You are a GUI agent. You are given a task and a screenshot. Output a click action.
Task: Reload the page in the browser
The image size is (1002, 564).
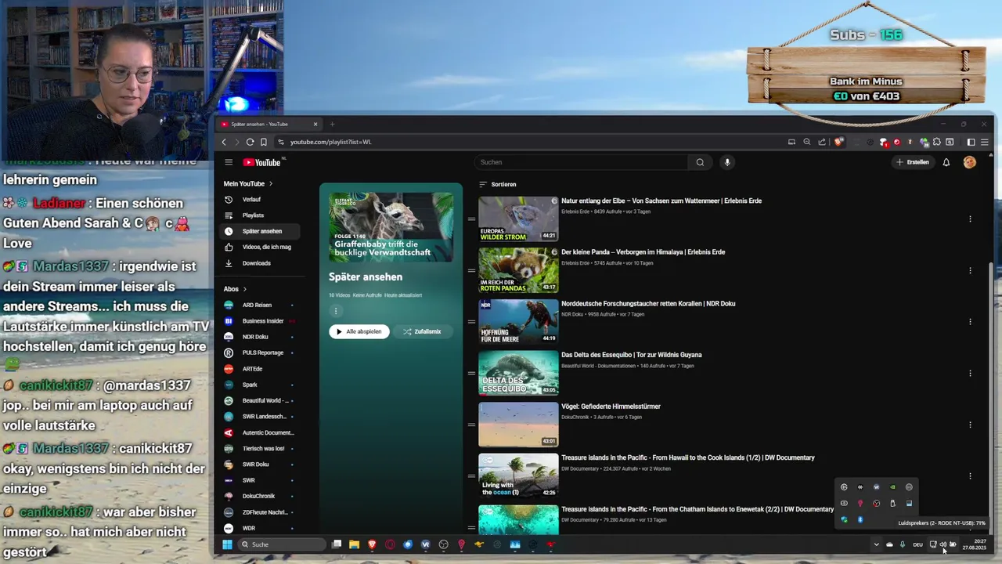(x=250, y=142)
